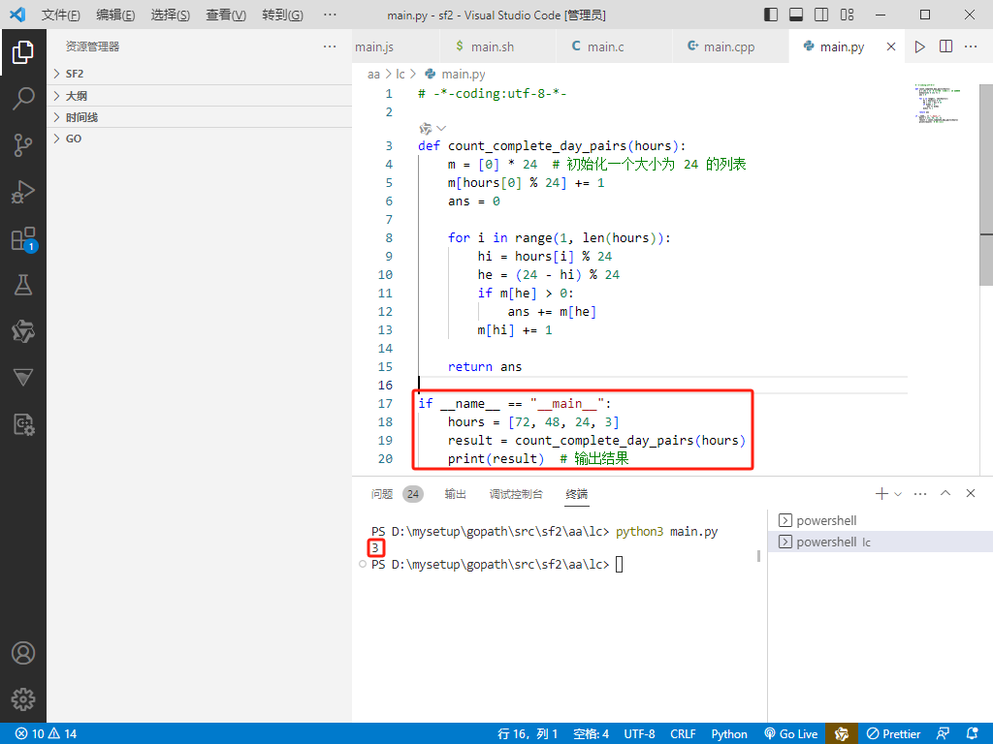Image resolution: width=993 pixels, height=744 pixels.
Task: Open the Testing flask view
Action: coord(23,285)
